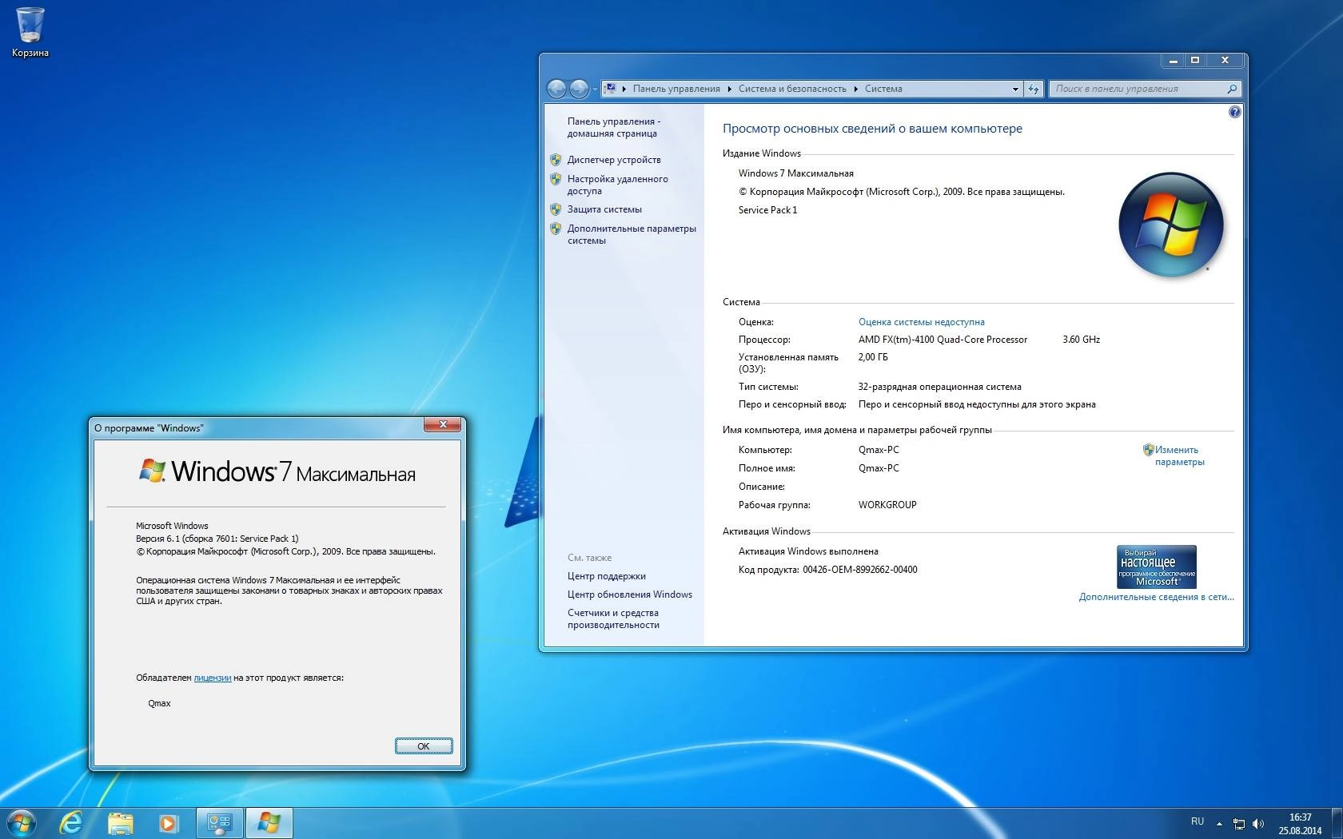Screen dimensions: 1343x839
Task: Select product code 00426-OEM-8992662-00400 text
Action: tap(860, 570)
